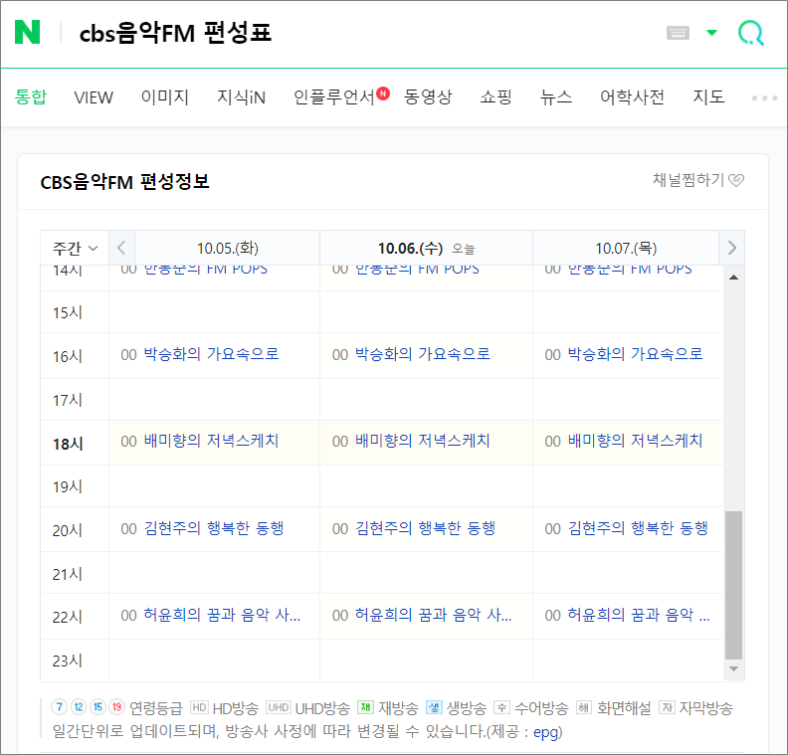Click the 20시 time row label

pyautogui.click(x=68, y=530)
